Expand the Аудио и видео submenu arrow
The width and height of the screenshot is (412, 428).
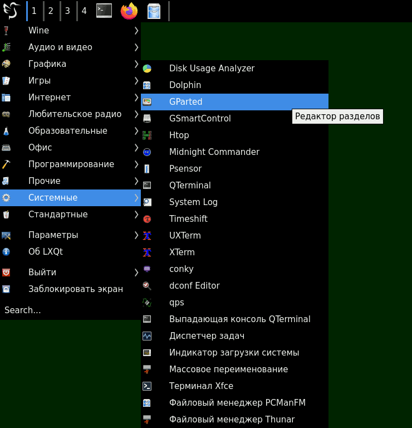click(136, 47)
